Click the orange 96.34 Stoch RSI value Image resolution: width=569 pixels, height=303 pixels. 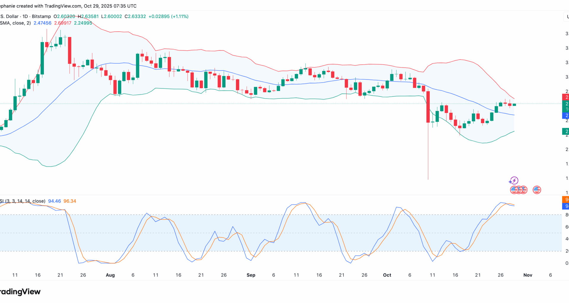[x=70, y=201]
